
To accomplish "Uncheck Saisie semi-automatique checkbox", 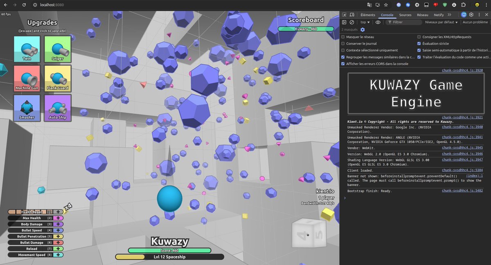I will pos(419,50).
